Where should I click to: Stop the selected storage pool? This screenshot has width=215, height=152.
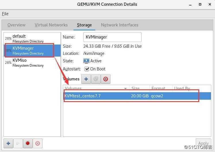(x=28, y=143)
